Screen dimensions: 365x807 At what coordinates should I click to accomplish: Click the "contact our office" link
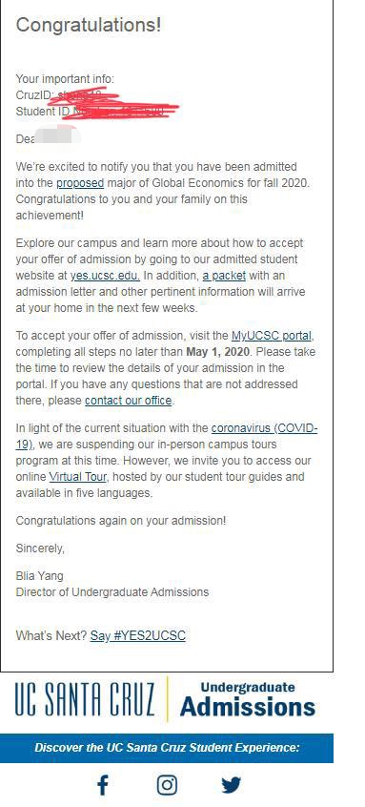pos(128,401)
